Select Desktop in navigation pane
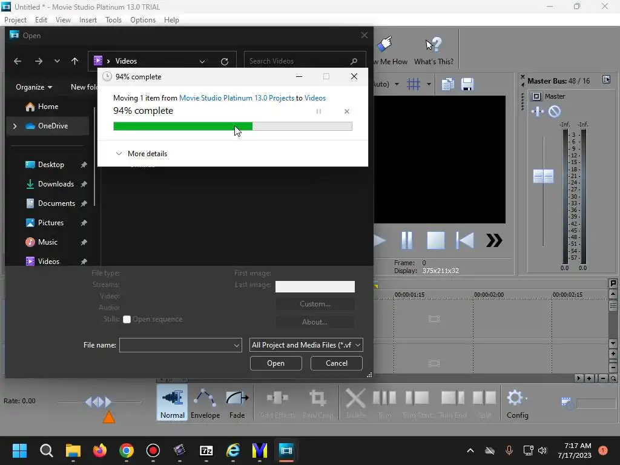Image resolution: width=620 pixels, height=465 pixels. pos(51,165)
